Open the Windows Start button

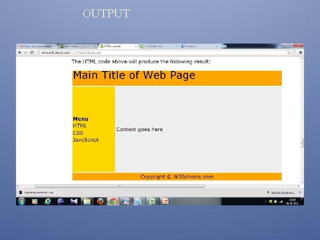(22, 201)
